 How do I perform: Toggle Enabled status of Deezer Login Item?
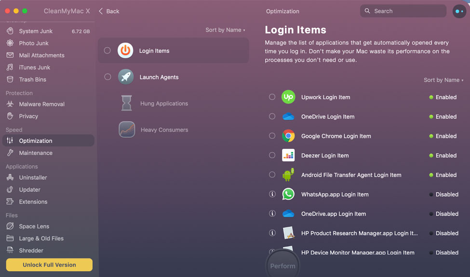(x=443, y=156)
